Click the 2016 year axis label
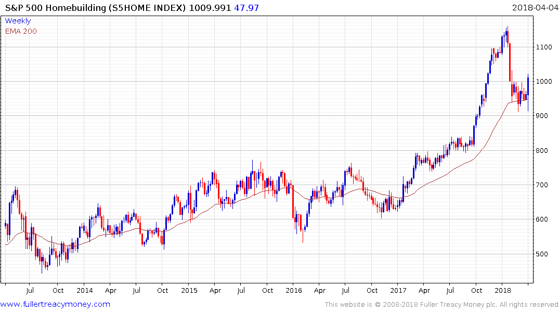559x312 pixels. [x=293, y=290]
